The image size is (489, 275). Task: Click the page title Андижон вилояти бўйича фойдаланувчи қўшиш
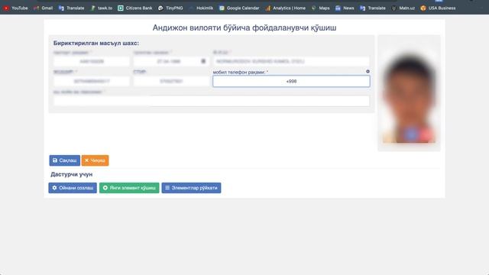[244, 27]
